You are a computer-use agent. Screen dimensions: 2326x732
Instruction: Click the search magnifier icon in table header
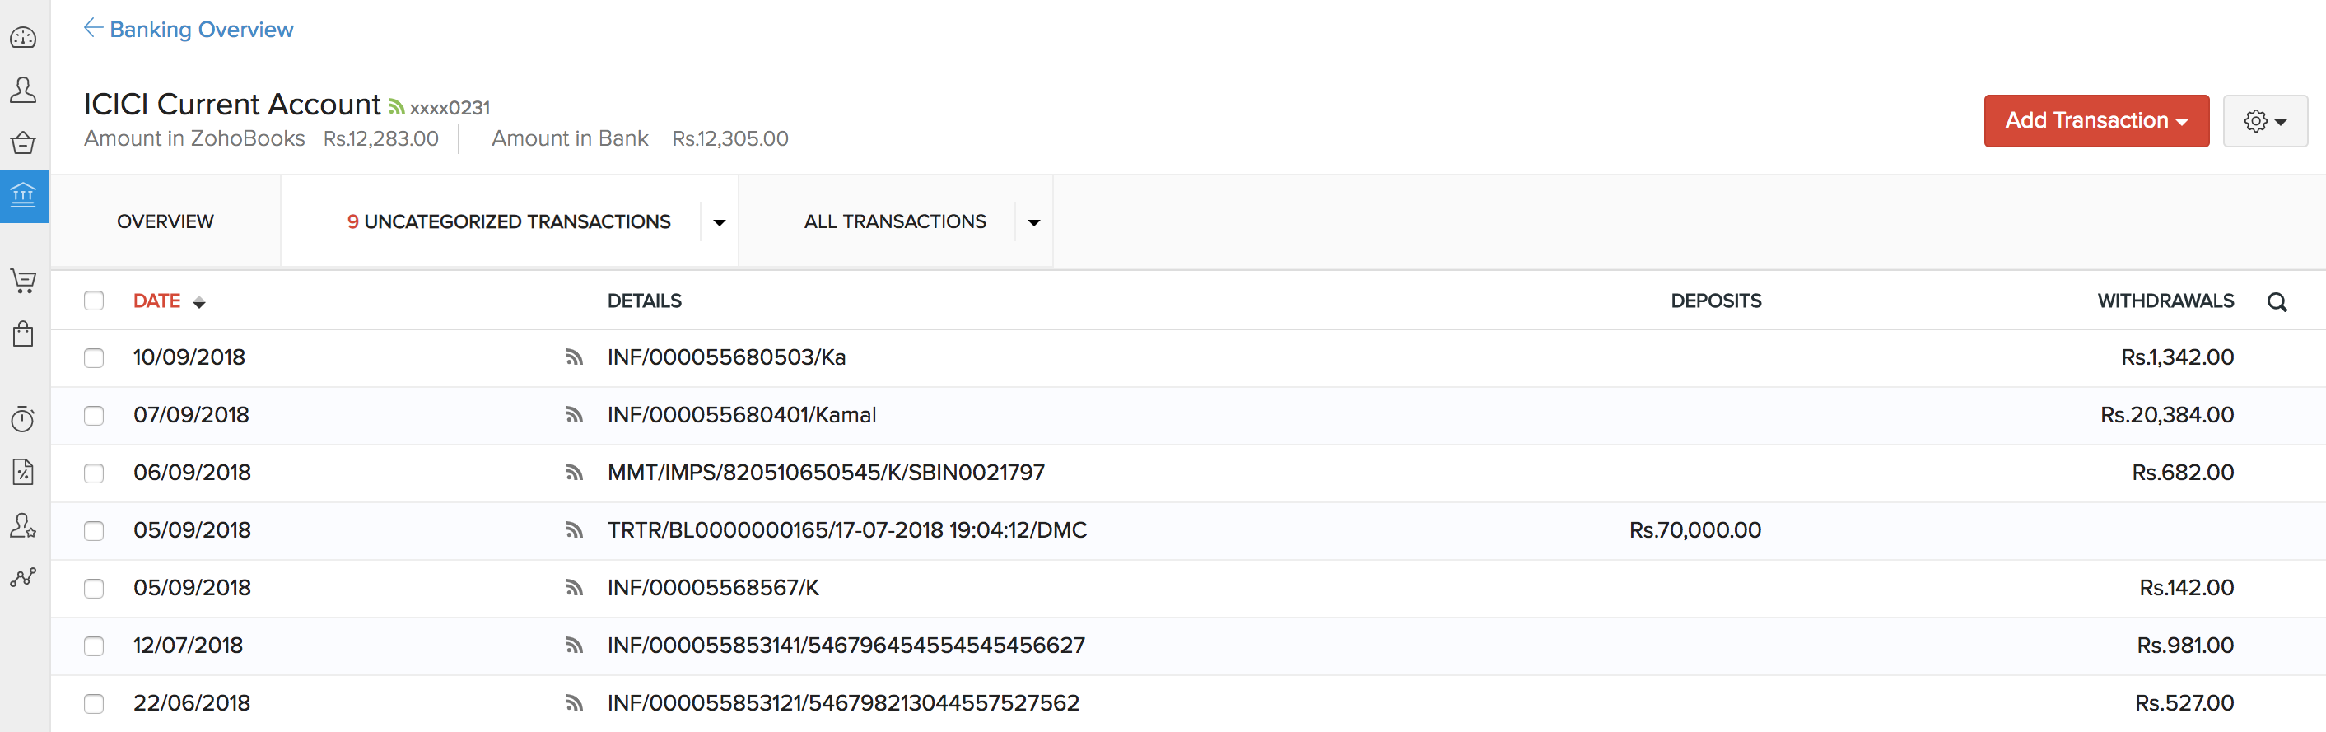coord(2277,302)
